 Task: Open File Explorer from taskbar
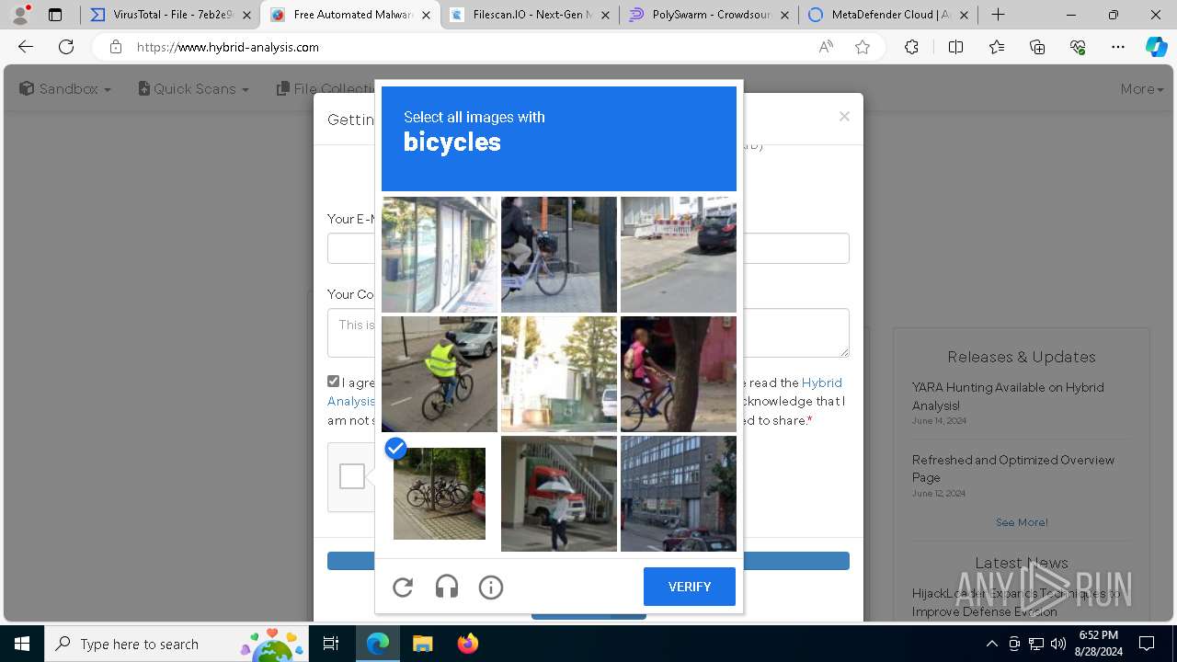pyautogui.click(x=422, y=644)
